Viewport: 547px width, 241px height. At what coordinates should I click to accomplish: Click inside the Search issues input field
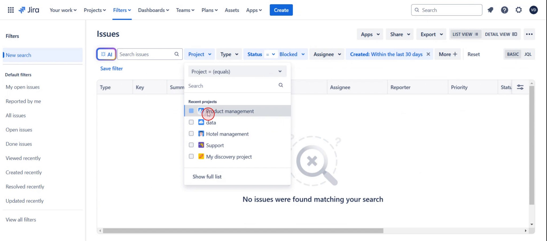144,54
